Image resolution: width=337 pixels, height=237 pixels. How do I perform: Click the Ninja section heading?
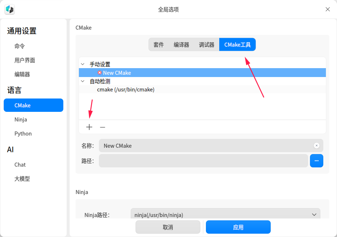click(82, 192)
